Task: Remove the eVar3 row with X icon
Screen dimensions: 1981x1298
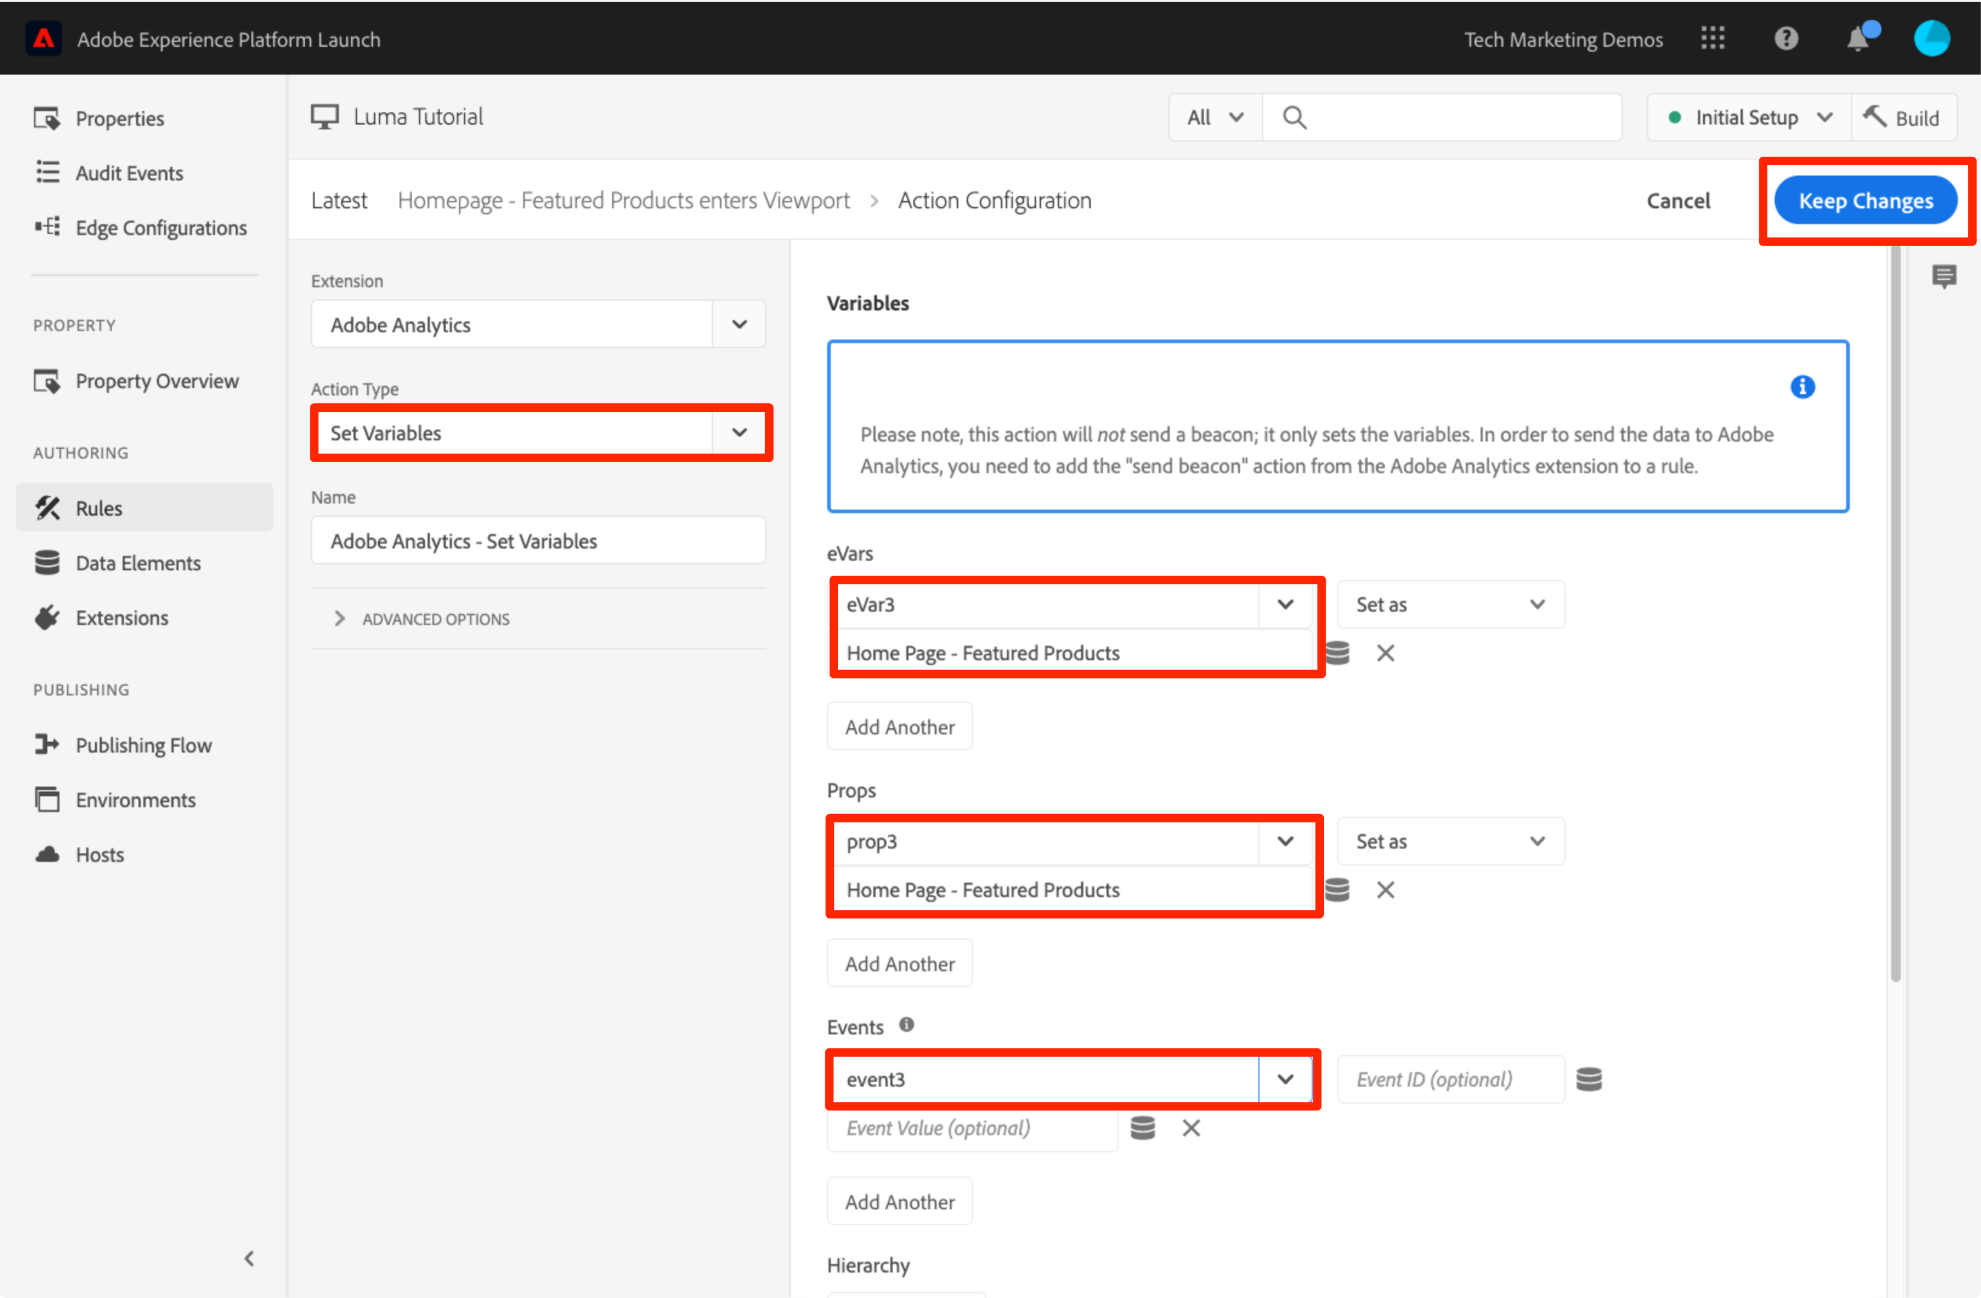Action: [x=1385, y=654]
